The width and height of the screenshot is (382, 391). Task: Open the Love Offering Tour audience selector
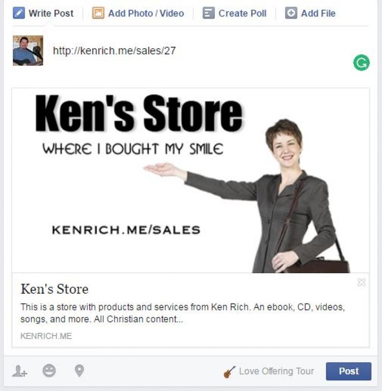click(x=269, y=371)
